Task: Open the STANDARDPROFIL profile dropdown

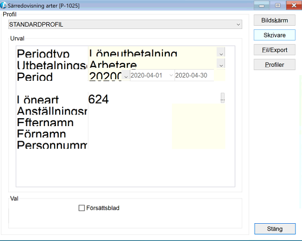Action: tap(125, 24)
